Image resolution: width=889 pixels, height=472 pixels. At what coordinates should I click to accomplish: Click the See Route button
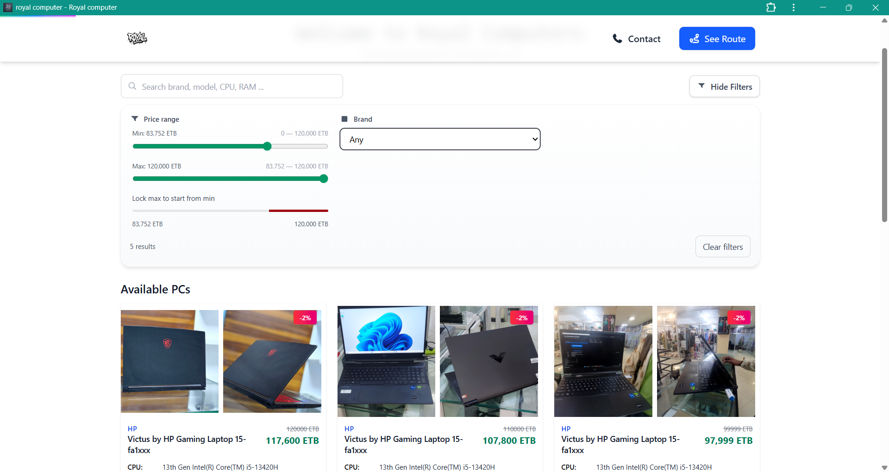click(717, 38)
